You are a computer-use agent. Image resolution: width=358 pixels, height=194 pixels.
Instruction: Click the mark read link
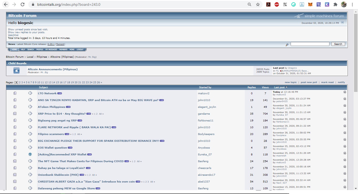[x=327, y=82]
